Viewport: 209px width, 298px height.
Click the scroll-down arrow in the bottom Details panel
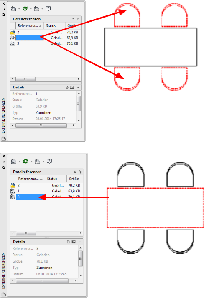[81, 275]
